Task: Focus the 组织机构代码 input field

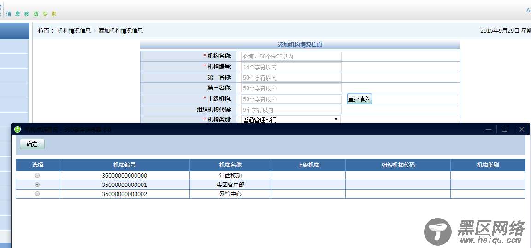Action: [x=291, y=110]
